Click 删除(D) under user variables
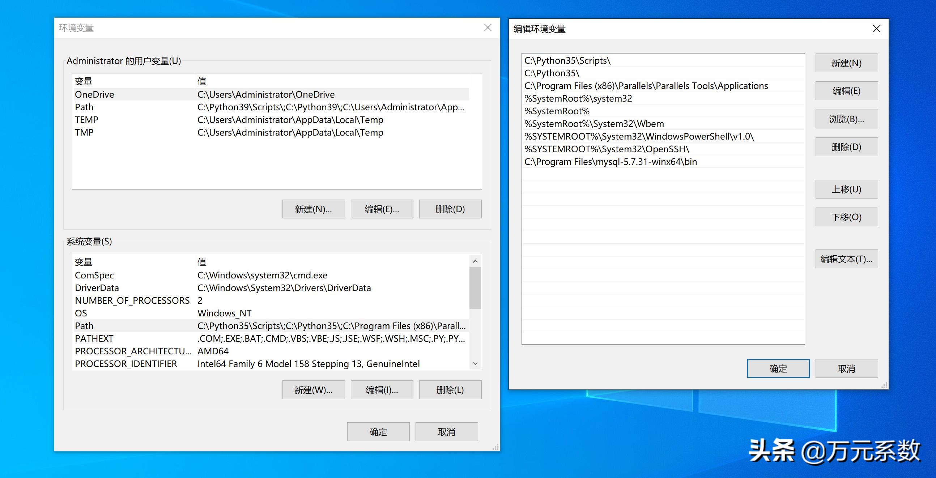This screenshot has width=936, height=478. [450, 209]
